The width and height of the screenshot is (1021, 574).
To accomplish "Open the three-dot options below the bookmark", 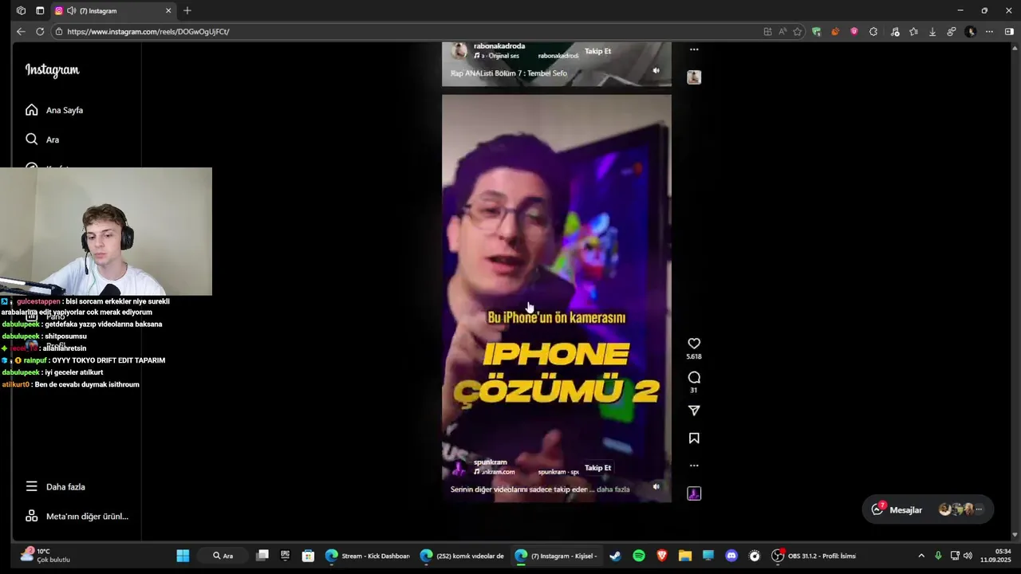I will 694,466.
